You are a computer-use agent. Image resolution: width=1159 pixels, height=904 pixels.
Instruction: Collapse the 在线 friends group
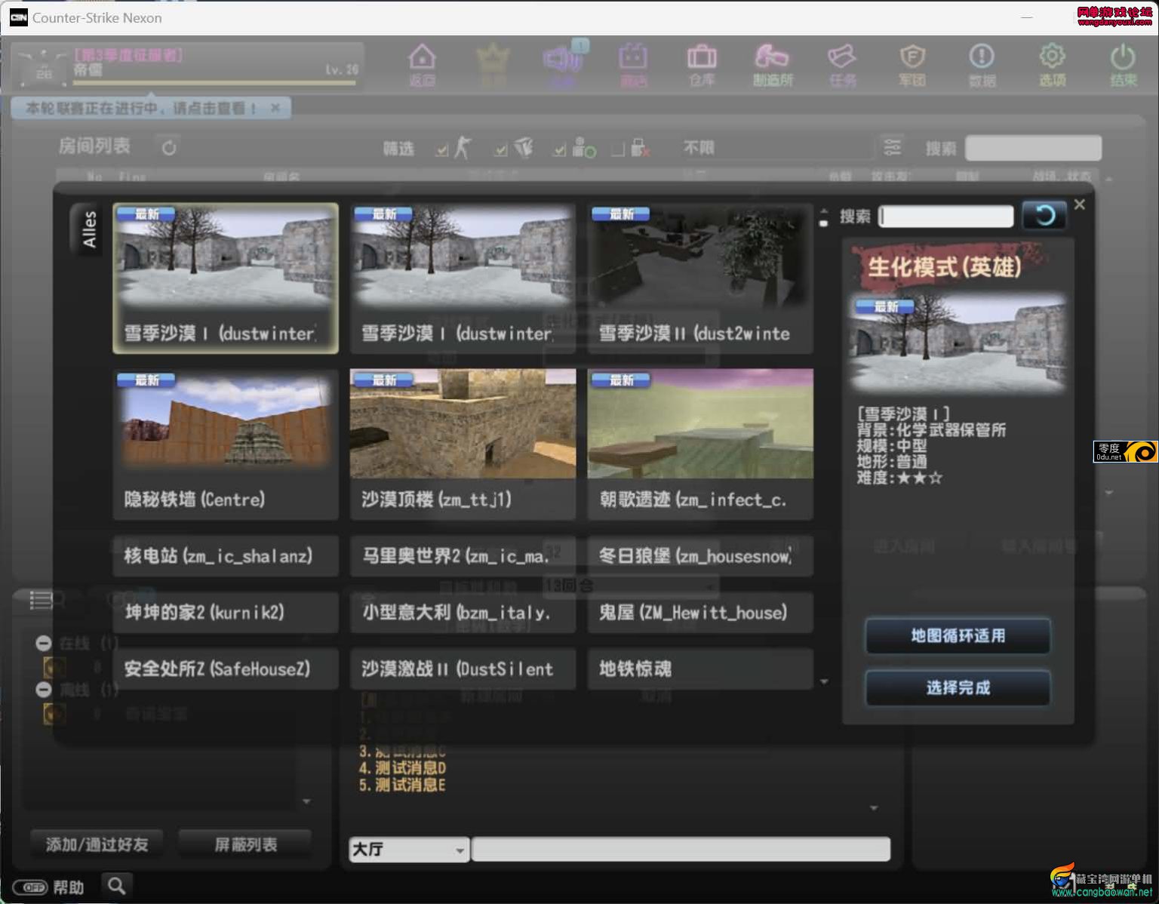pos(43,643)
